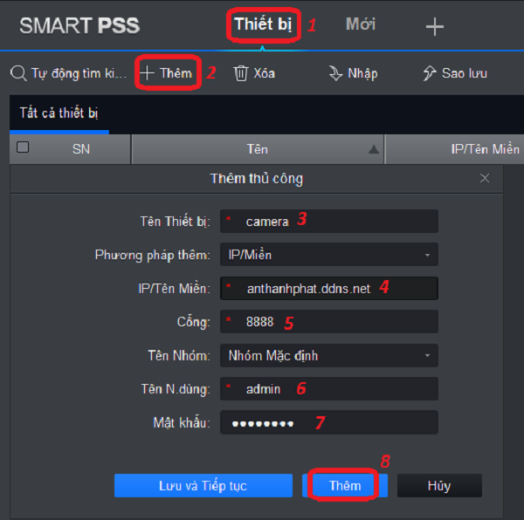Cancel with the Hủy button
Viewport: 524px width, 520px height.
coord(439,486)
